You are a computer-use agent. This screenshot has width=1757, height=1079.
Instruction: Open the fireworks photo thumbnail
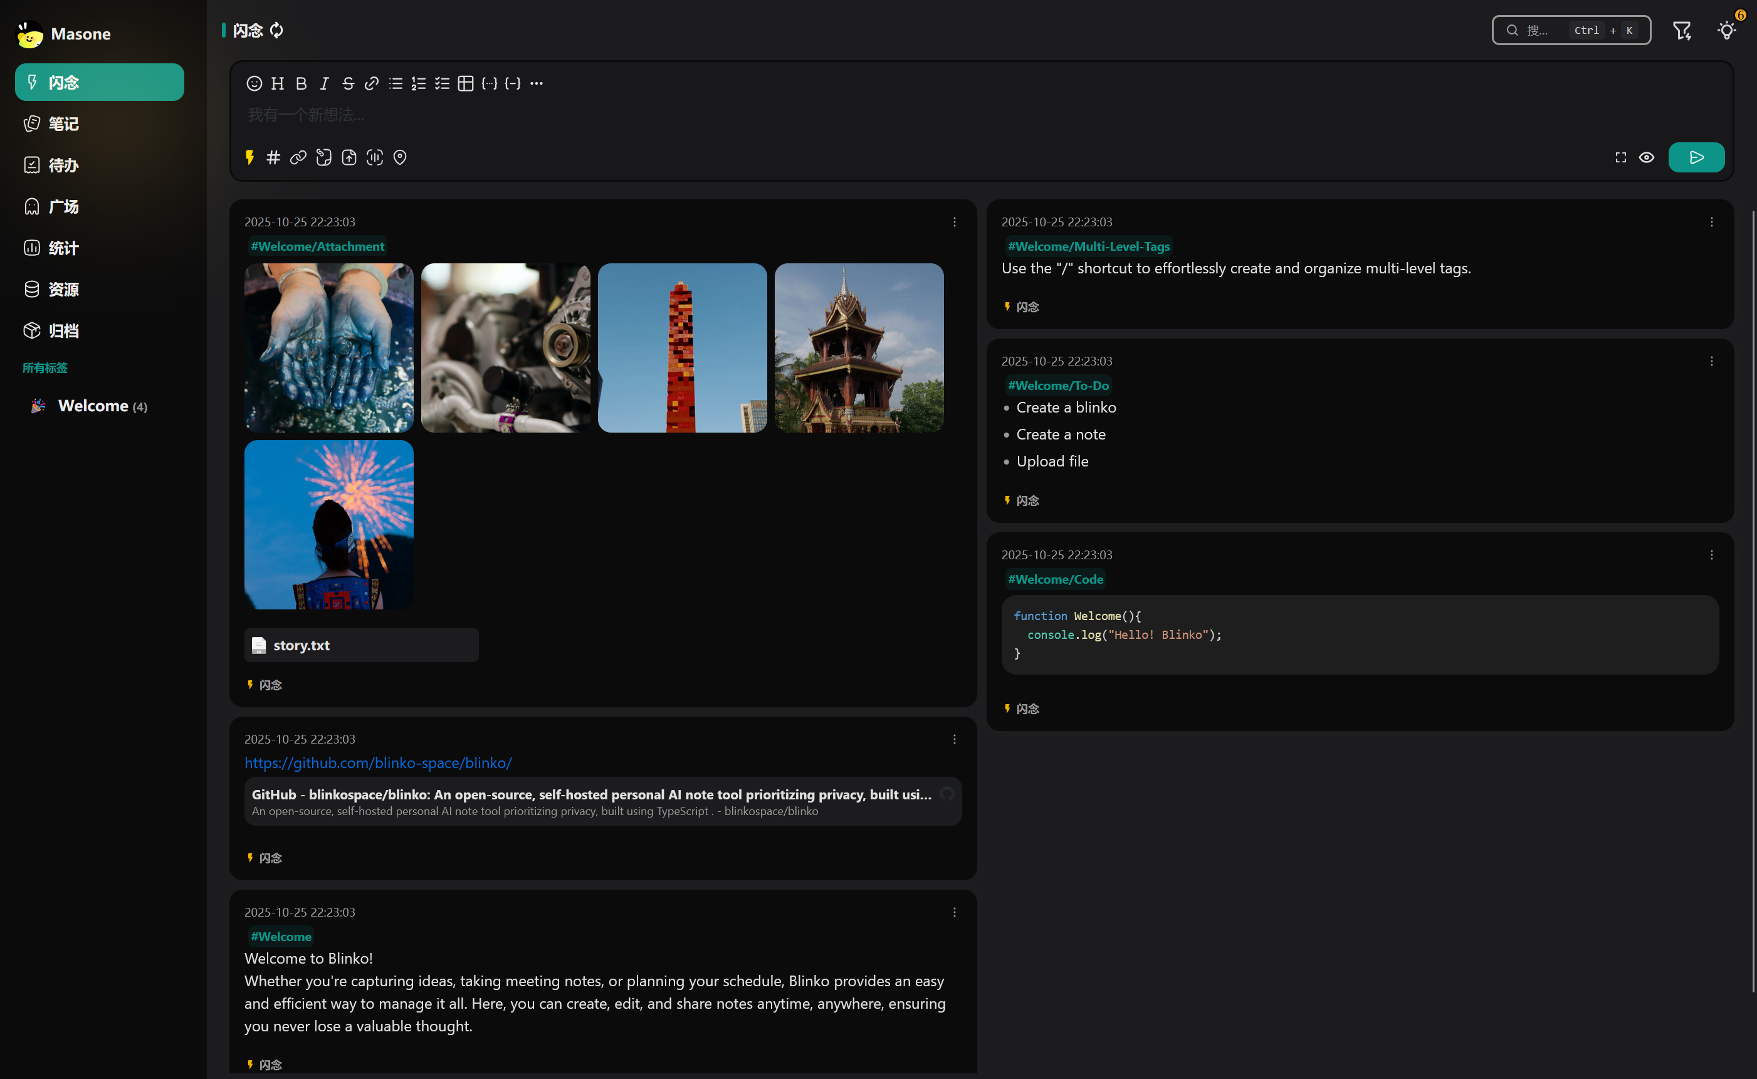(329, 525)
